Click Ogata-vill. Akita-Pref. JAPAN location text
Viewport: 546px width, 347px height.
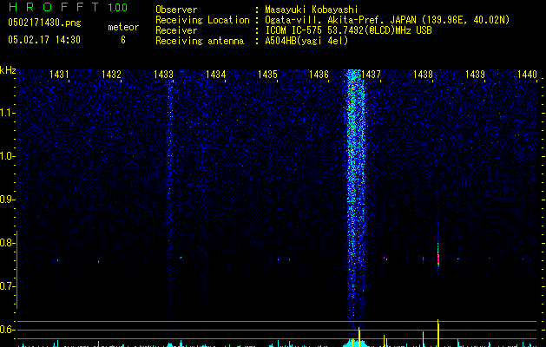[387, 20]
